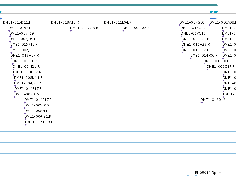Screen dimensions: 236x177
Task: Select the DME1-011H23.R feature
Action: pos(196,45)
